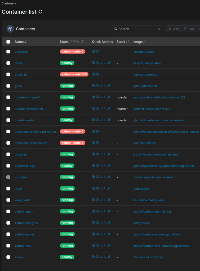Screen dimensions: 200x271
Task: Click hoarder stack text in hoarder-chrome-1 row
Action: pos(122,97)
